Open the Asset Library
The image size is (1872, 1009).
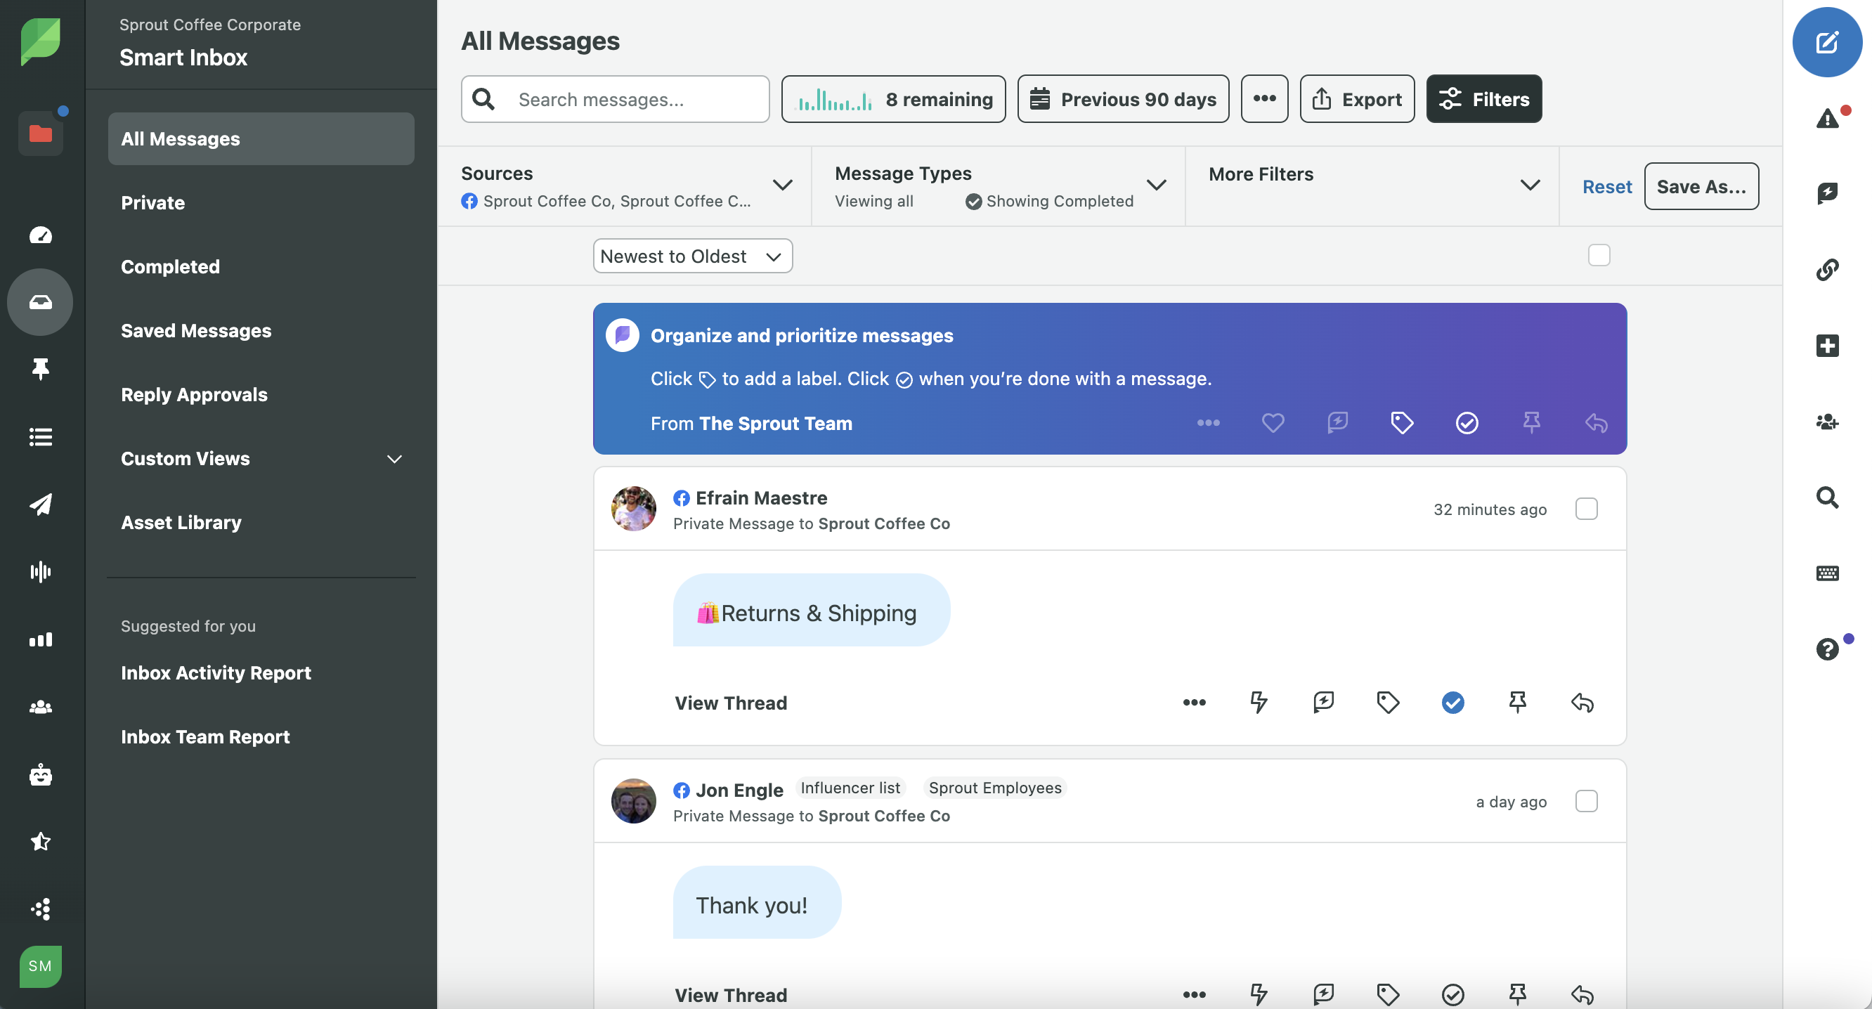click(x=261, y=522)
